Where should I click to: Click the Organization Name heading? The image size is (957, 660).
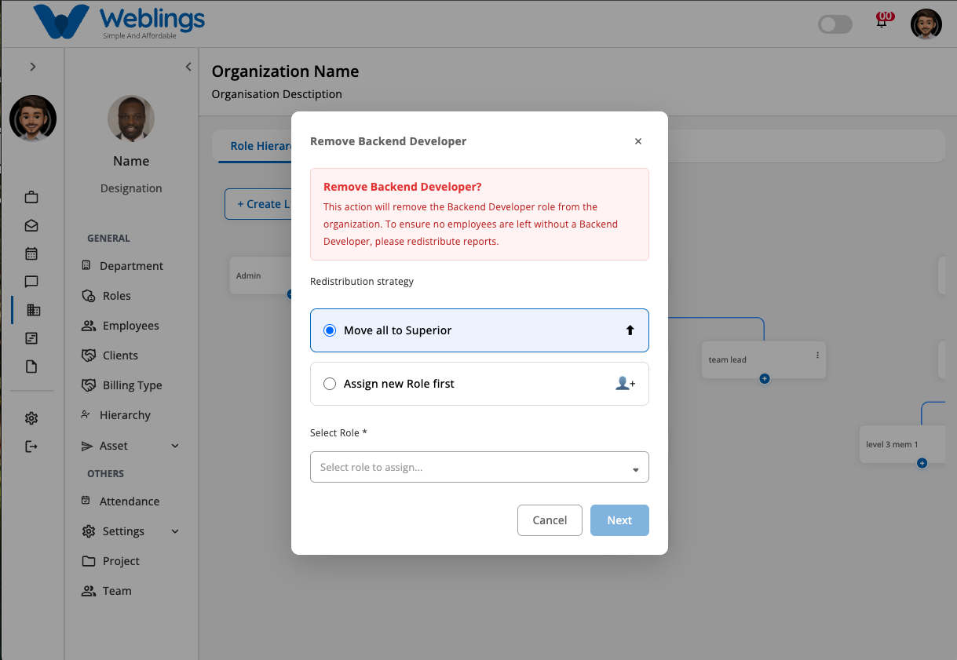[286, 71]
